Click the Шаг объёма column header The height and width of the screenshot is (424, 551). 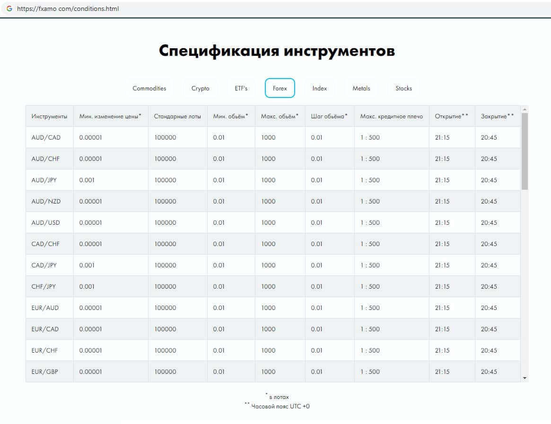[330, 116]
